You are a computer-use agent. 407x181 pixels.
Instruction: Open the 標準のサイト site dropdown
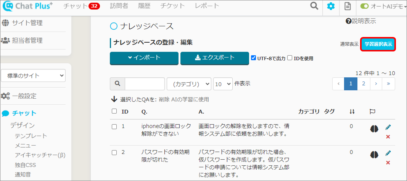pyautogui.click(x=33, y=75)
